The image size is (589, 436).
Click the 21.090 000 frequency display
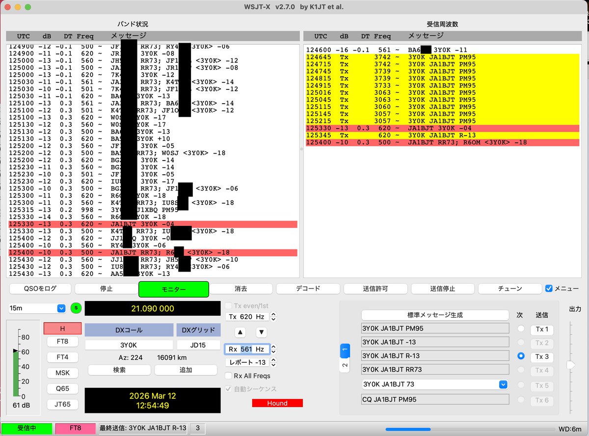pyautogui.click(x=153, y=308)
